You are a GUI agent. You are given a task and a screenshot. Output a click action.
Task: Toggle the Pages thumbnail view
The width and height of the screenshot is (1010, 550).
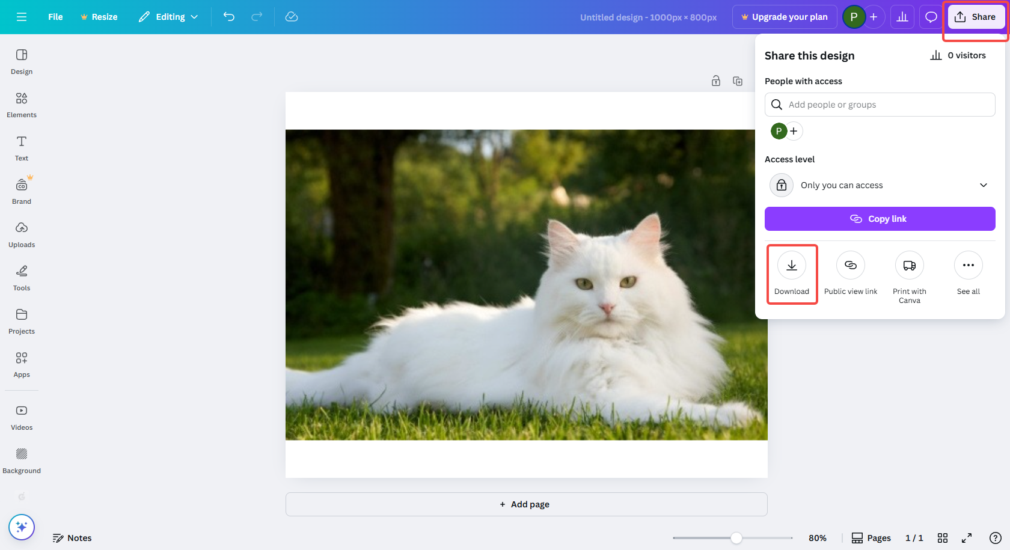872,538
